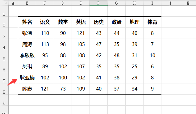196x114 pixels.
Task: Click 樊琪's 英语 score 107
Action: click(81, 66)
